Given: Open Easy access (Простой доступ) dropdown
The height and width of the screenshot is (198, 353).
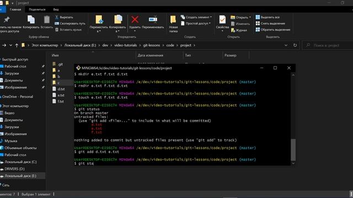Looking at the screenshot, I should click(x=196, y=23).
